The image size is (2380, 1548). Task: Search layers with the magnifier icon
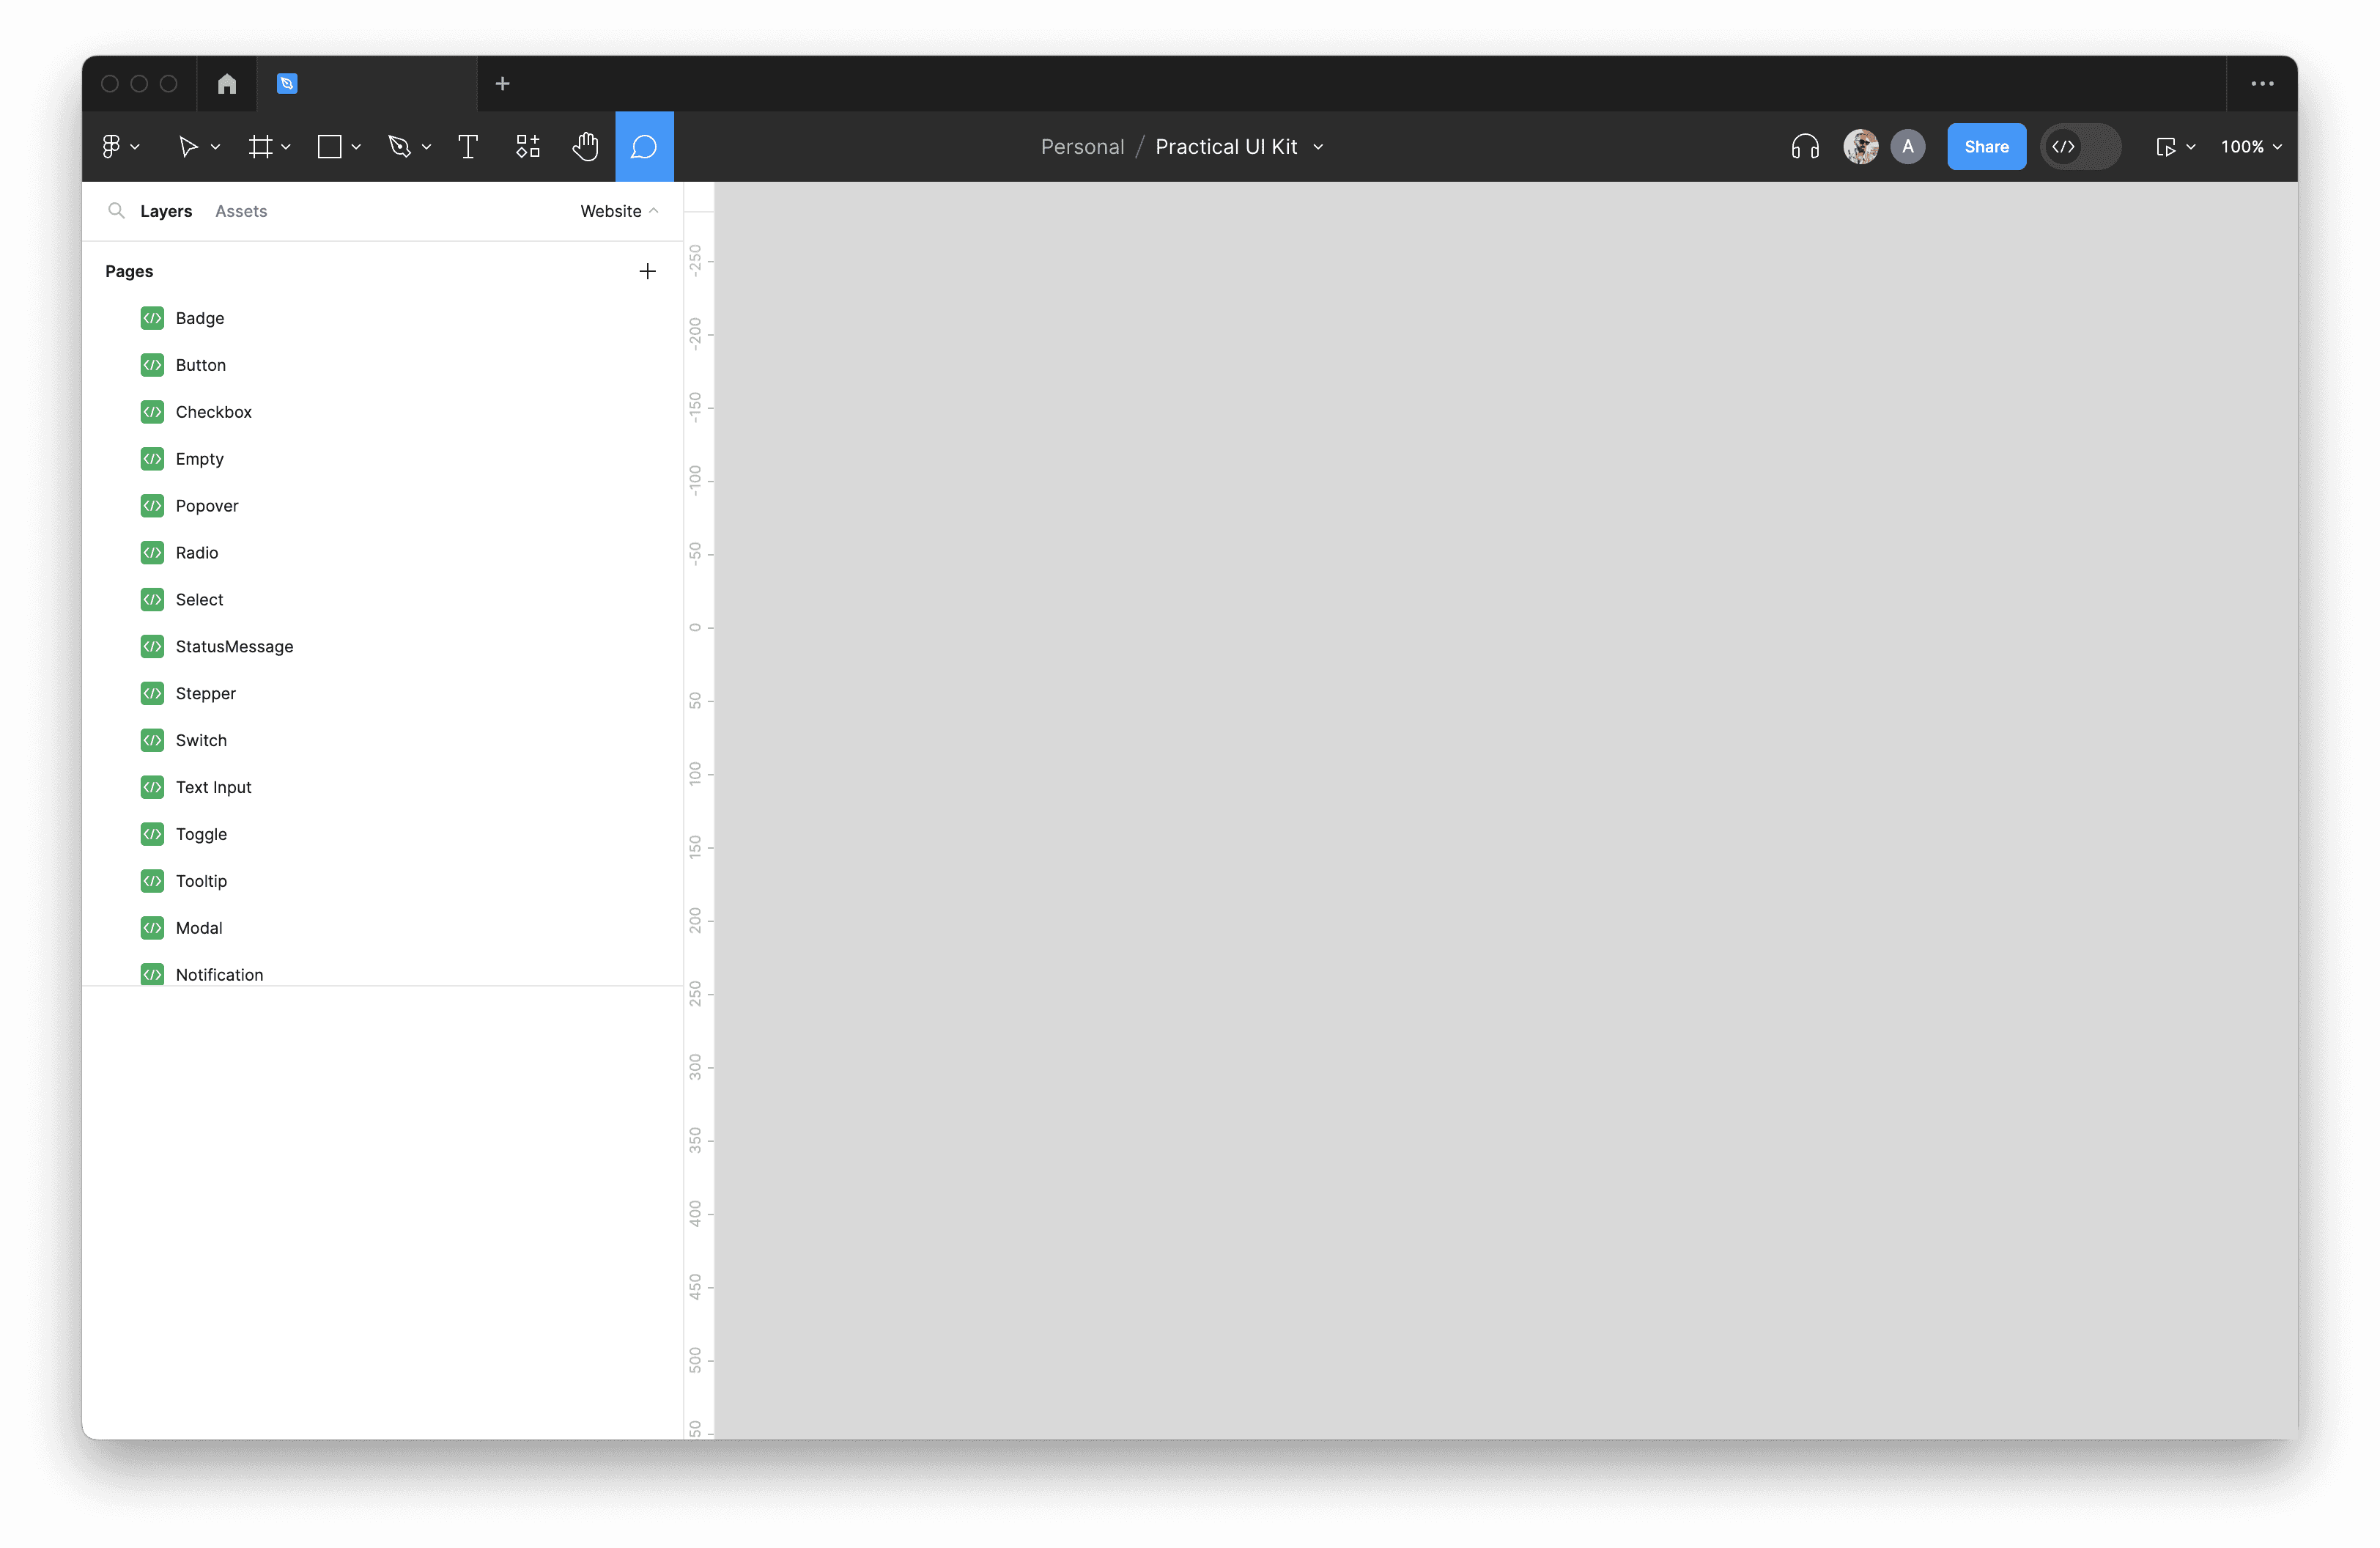116,211
